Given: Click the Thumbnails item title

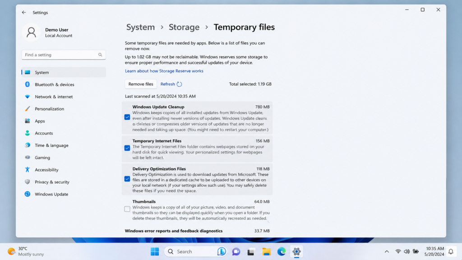Looking at the screenshot, I should tap(144, 202).
